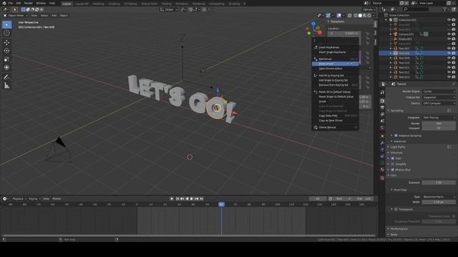Select the Rotate tool
458x257 pixels.
(6, 51)
